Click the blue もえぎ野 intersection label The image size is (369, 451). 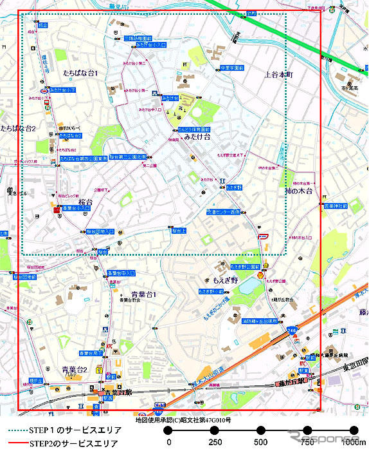click(234, 187)
